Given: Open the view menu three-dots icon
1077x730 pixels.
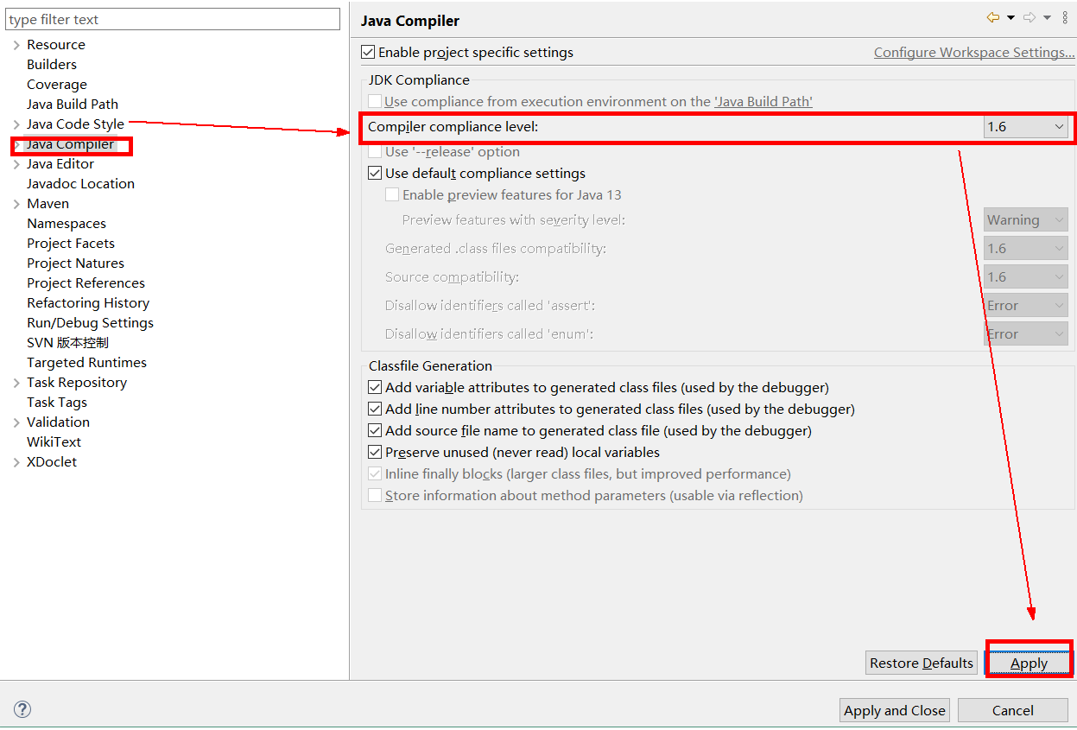Looking at the screenshot, I should click(x=1064, y=17).
